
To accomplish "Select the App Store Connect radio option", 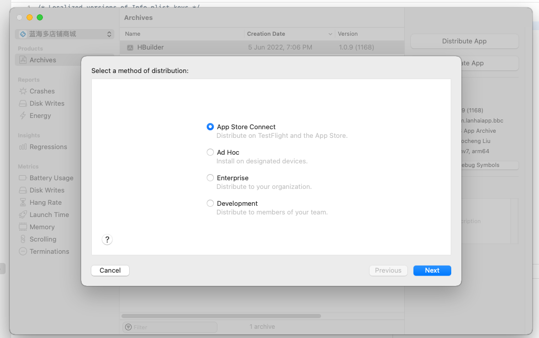I will tap(210, 127).
